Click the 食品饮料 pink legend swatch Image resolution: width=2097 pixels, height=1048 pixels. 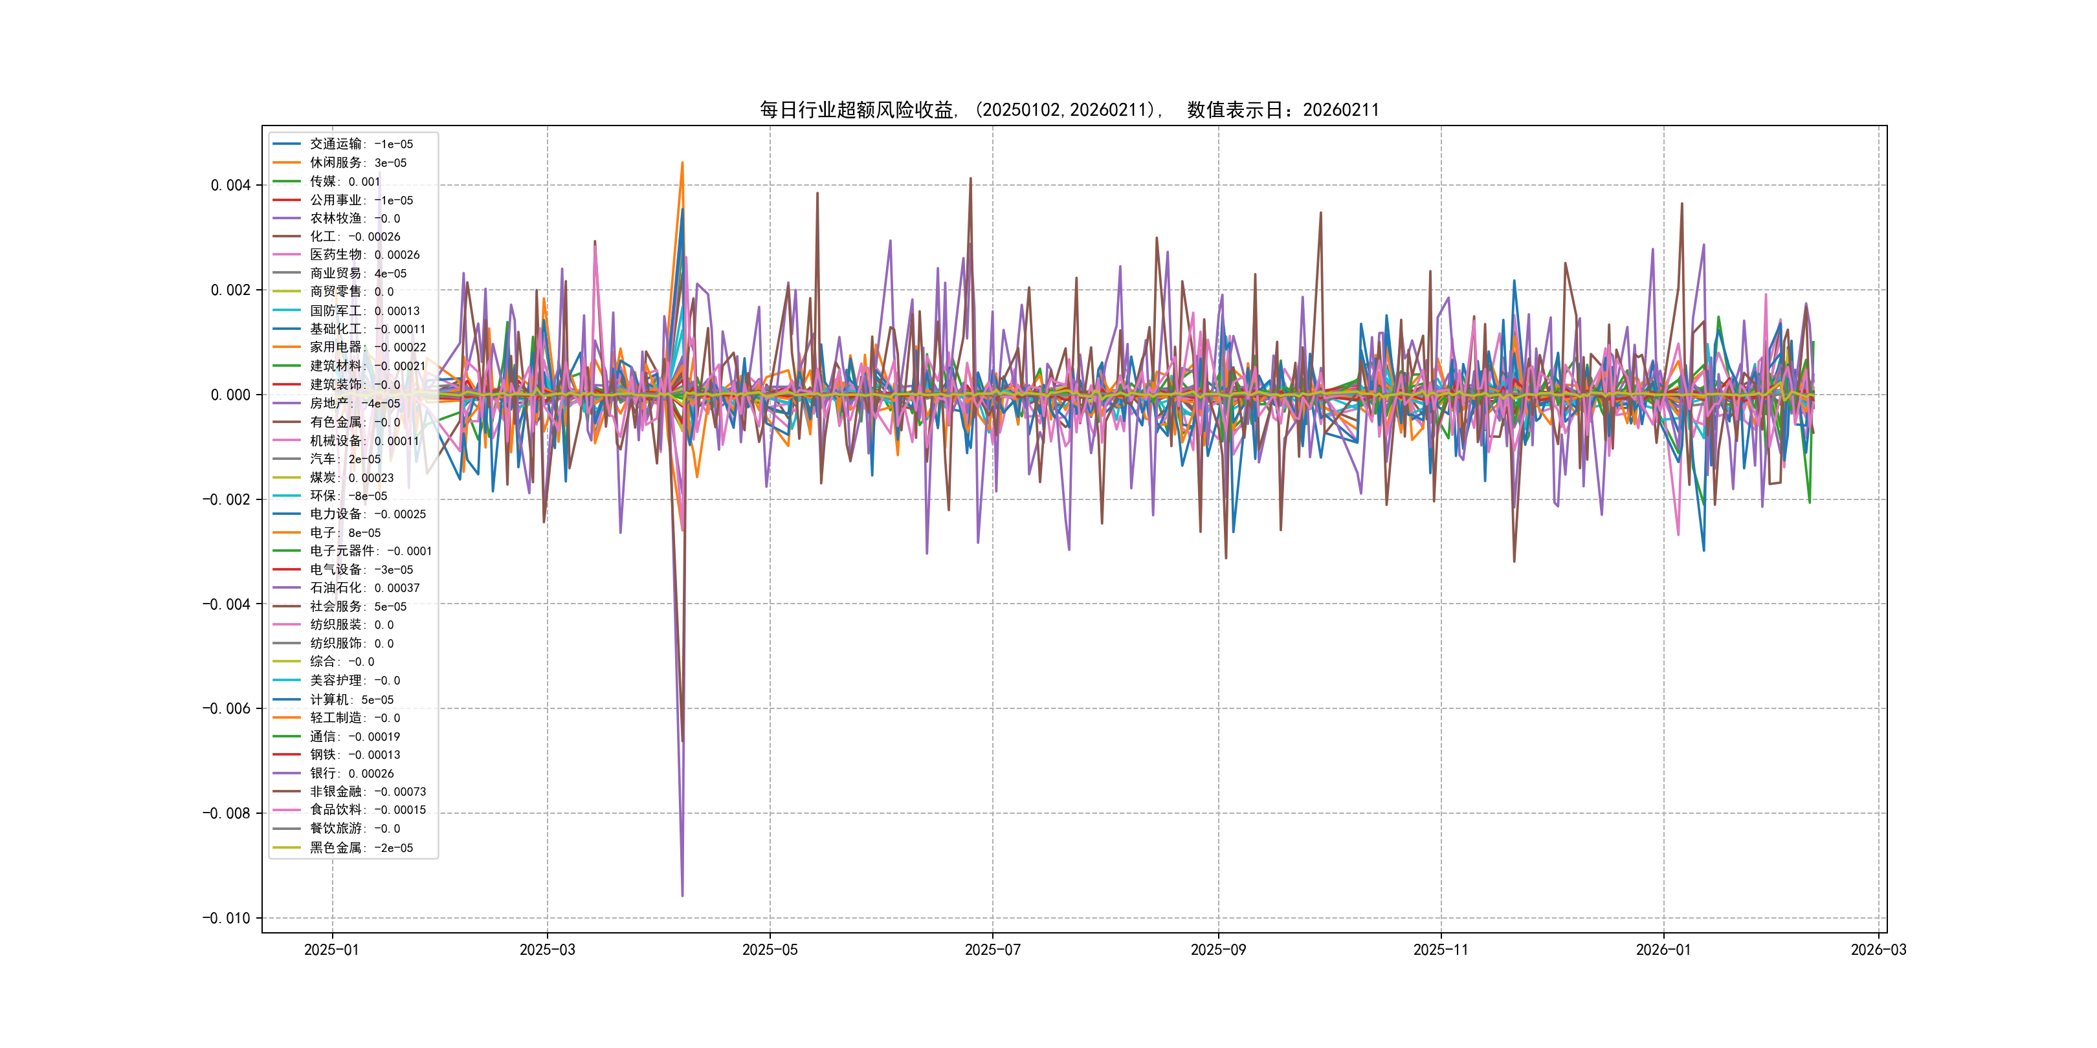point(287,809)
